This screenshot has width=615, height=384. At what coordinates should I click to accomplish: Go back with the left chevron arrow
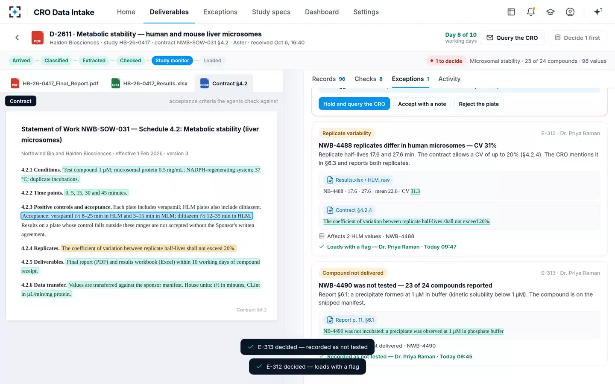[x=17, y=38]
